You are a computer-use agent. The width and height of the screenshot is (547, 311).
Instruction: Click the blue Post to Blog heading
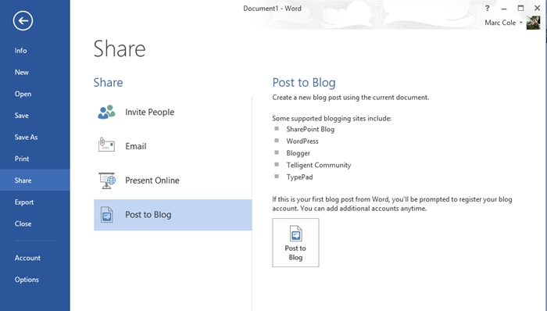point(304,82)
